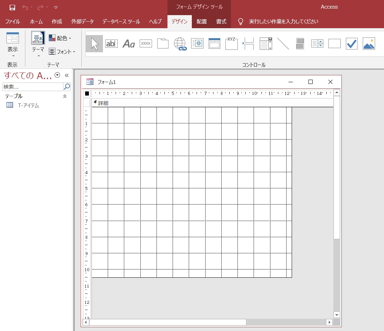Viewport: 384px width, 331px height.
Task: Switch to the 作成 ribbon tab
Action: pyautogui.click(x=57, y=22)
